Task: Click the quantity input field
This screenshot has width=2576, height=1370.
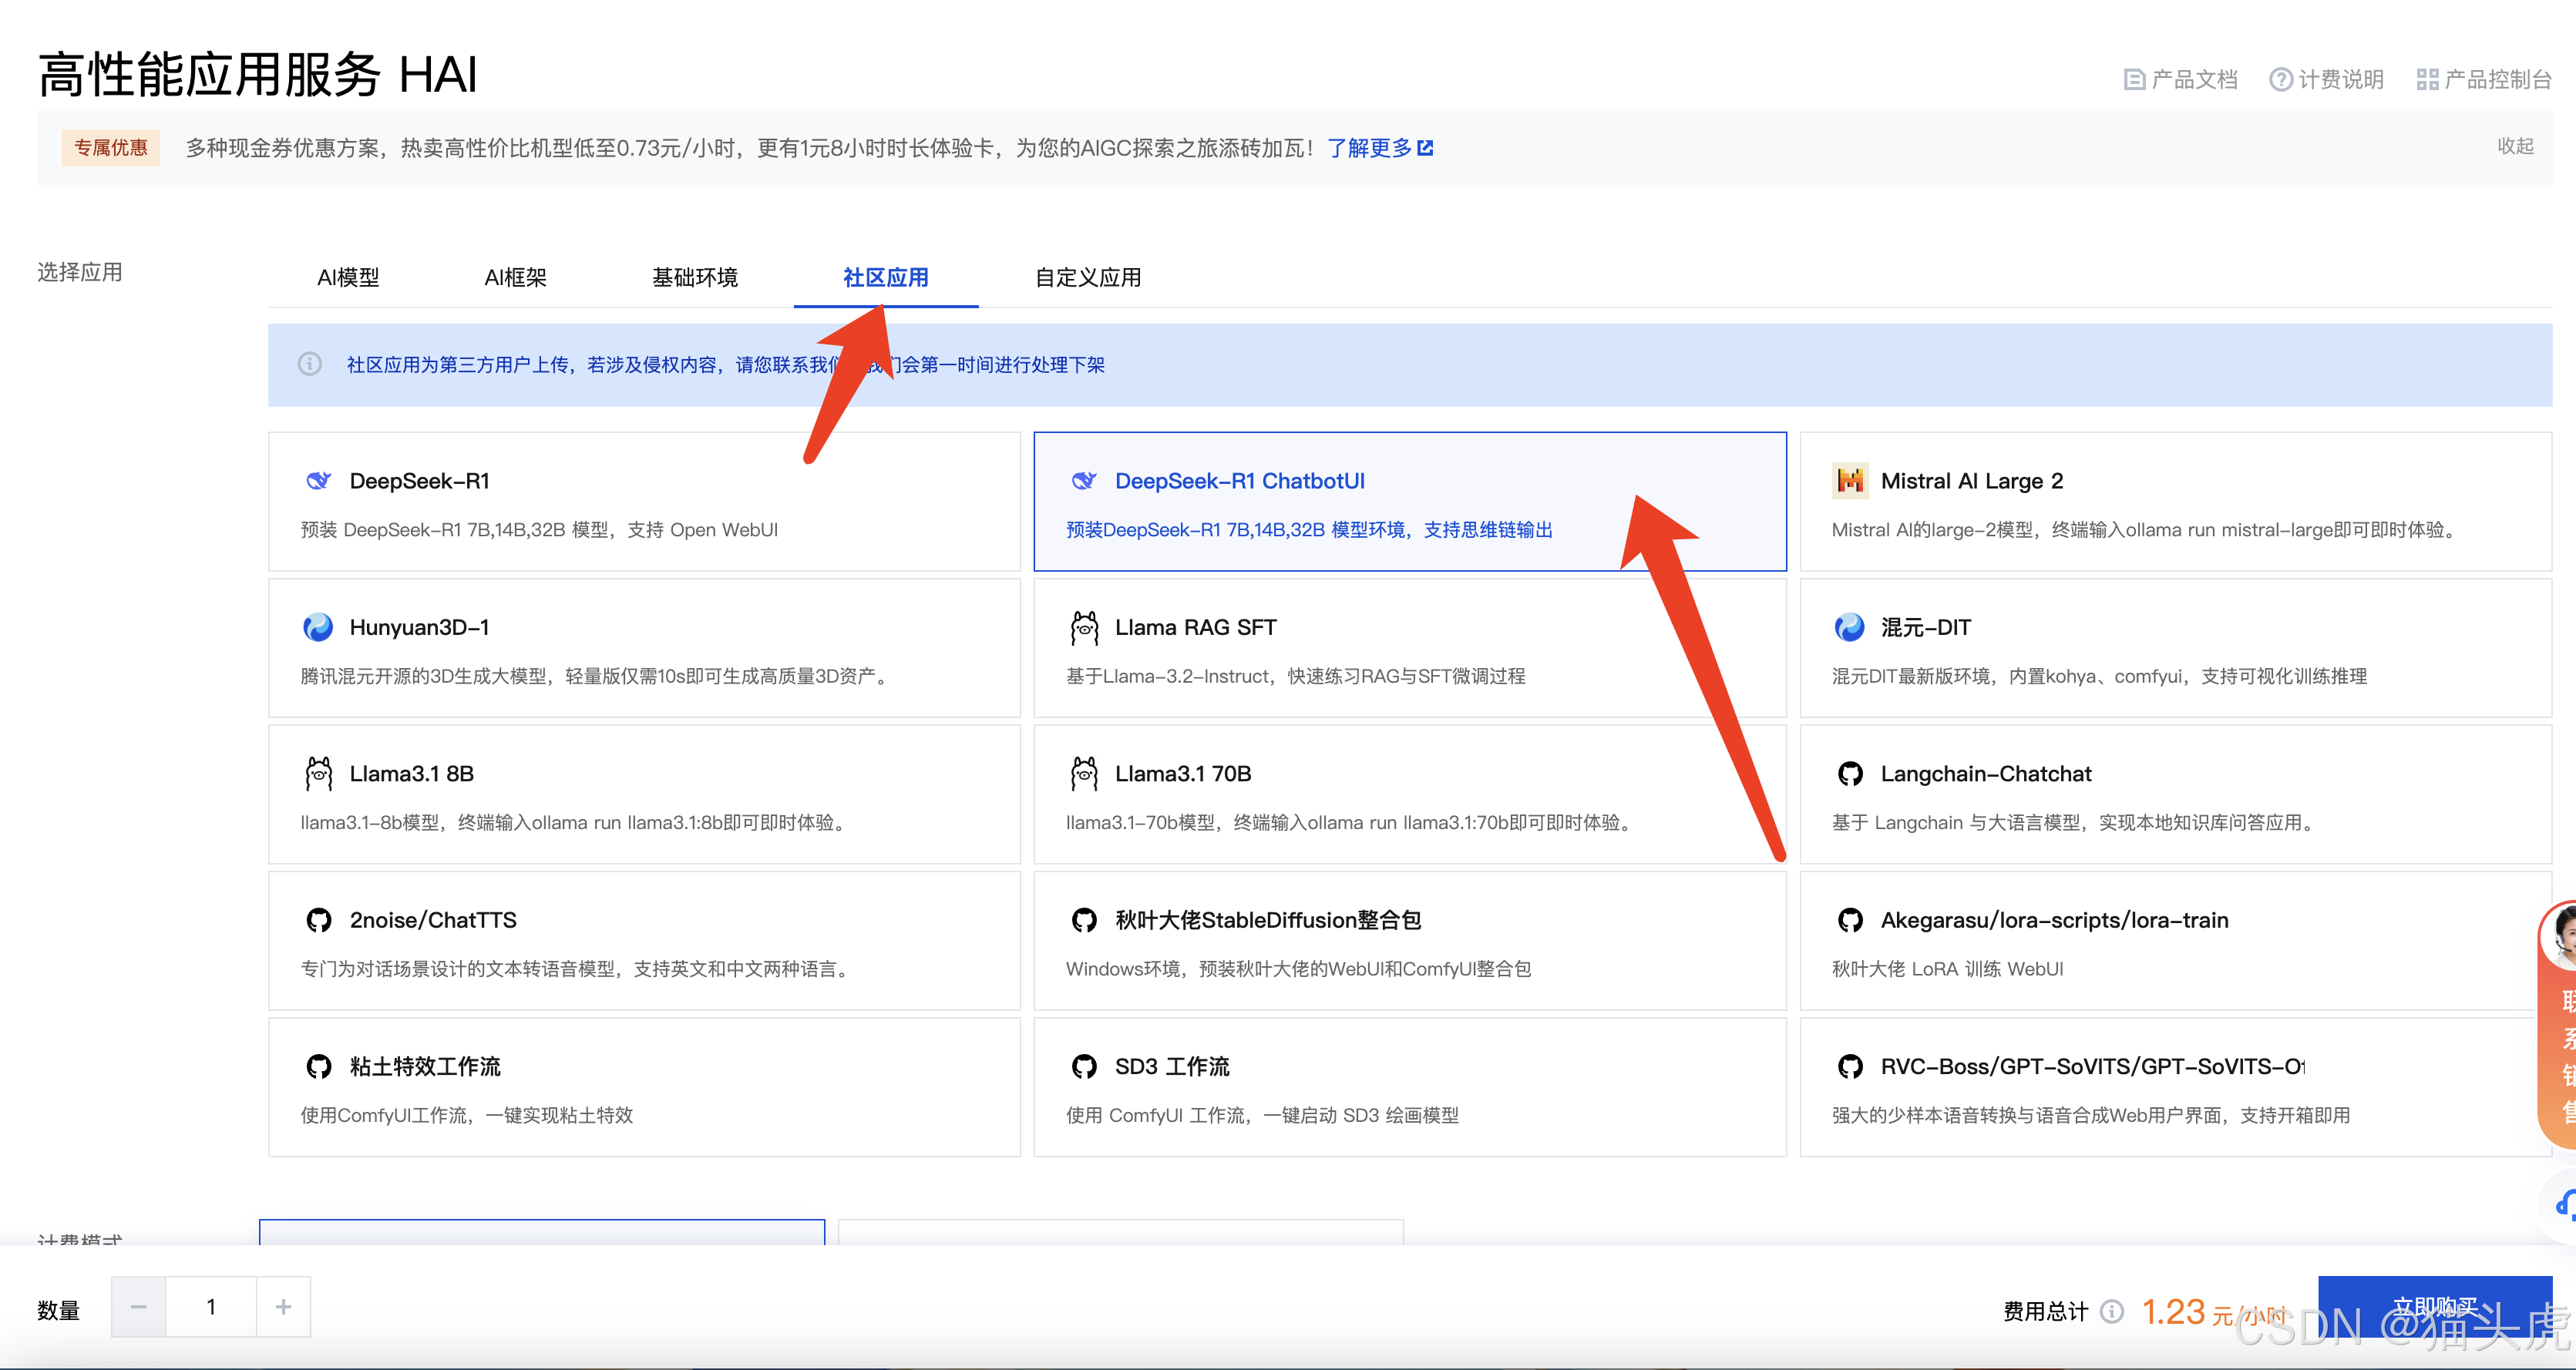Action: point(211,1307)
